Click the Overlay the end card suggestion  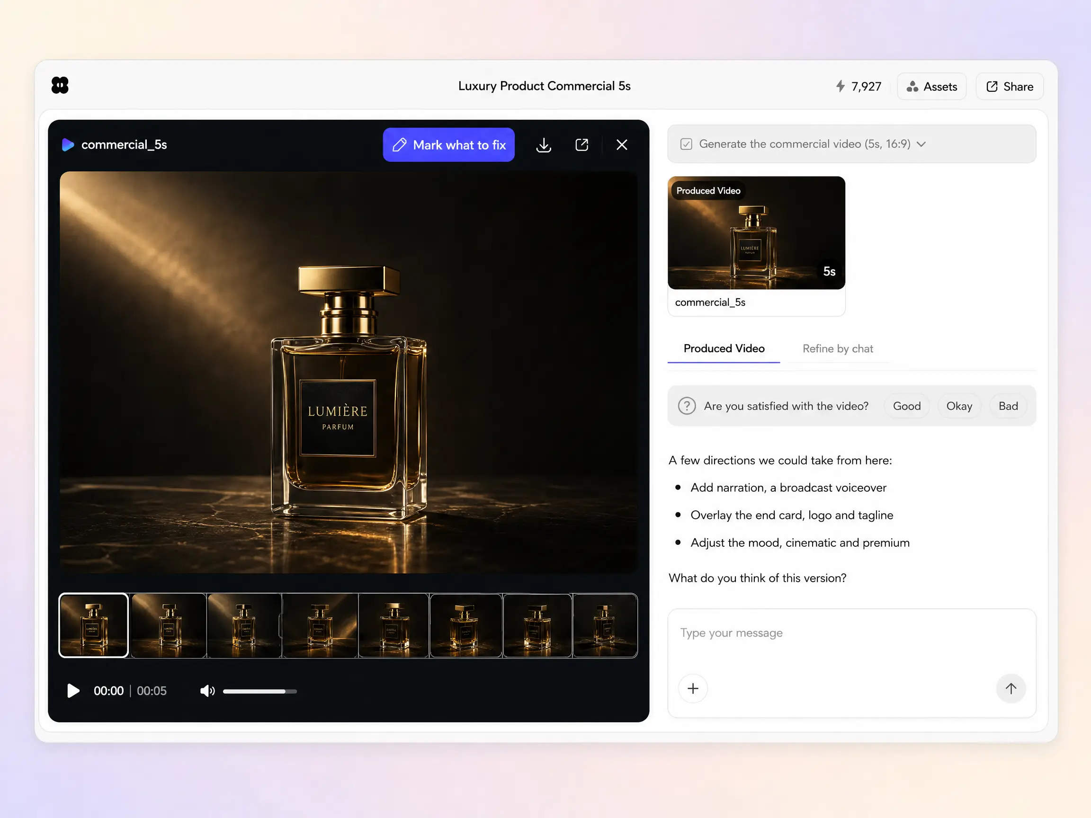(x=792, y=515)
